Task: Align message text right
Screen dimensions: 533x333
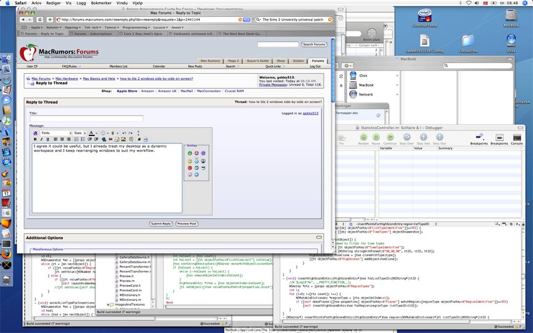Action: click(68, 139)
